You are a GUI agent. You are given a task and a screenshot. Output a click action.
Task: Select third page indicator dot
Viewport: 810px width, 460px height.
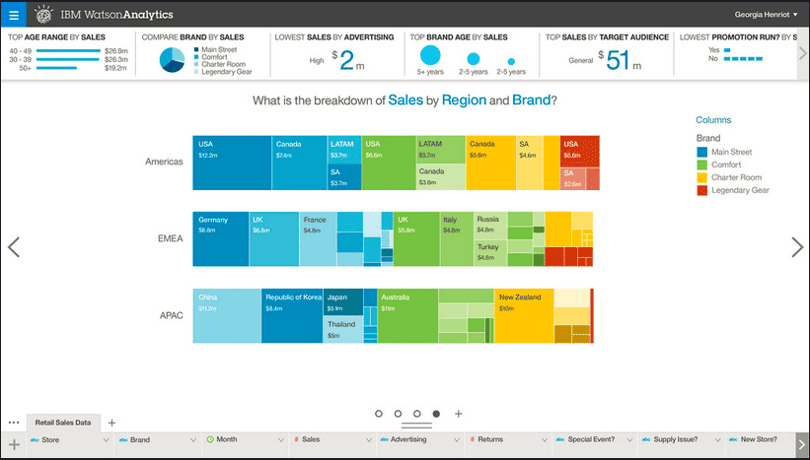click(417, 414)
